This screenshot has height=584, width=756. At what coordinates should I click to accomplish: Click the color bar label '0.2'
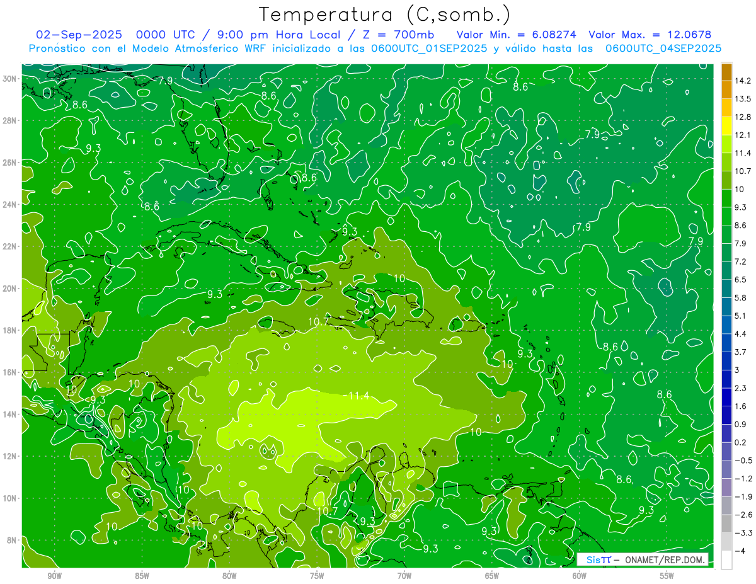(740, 442)
